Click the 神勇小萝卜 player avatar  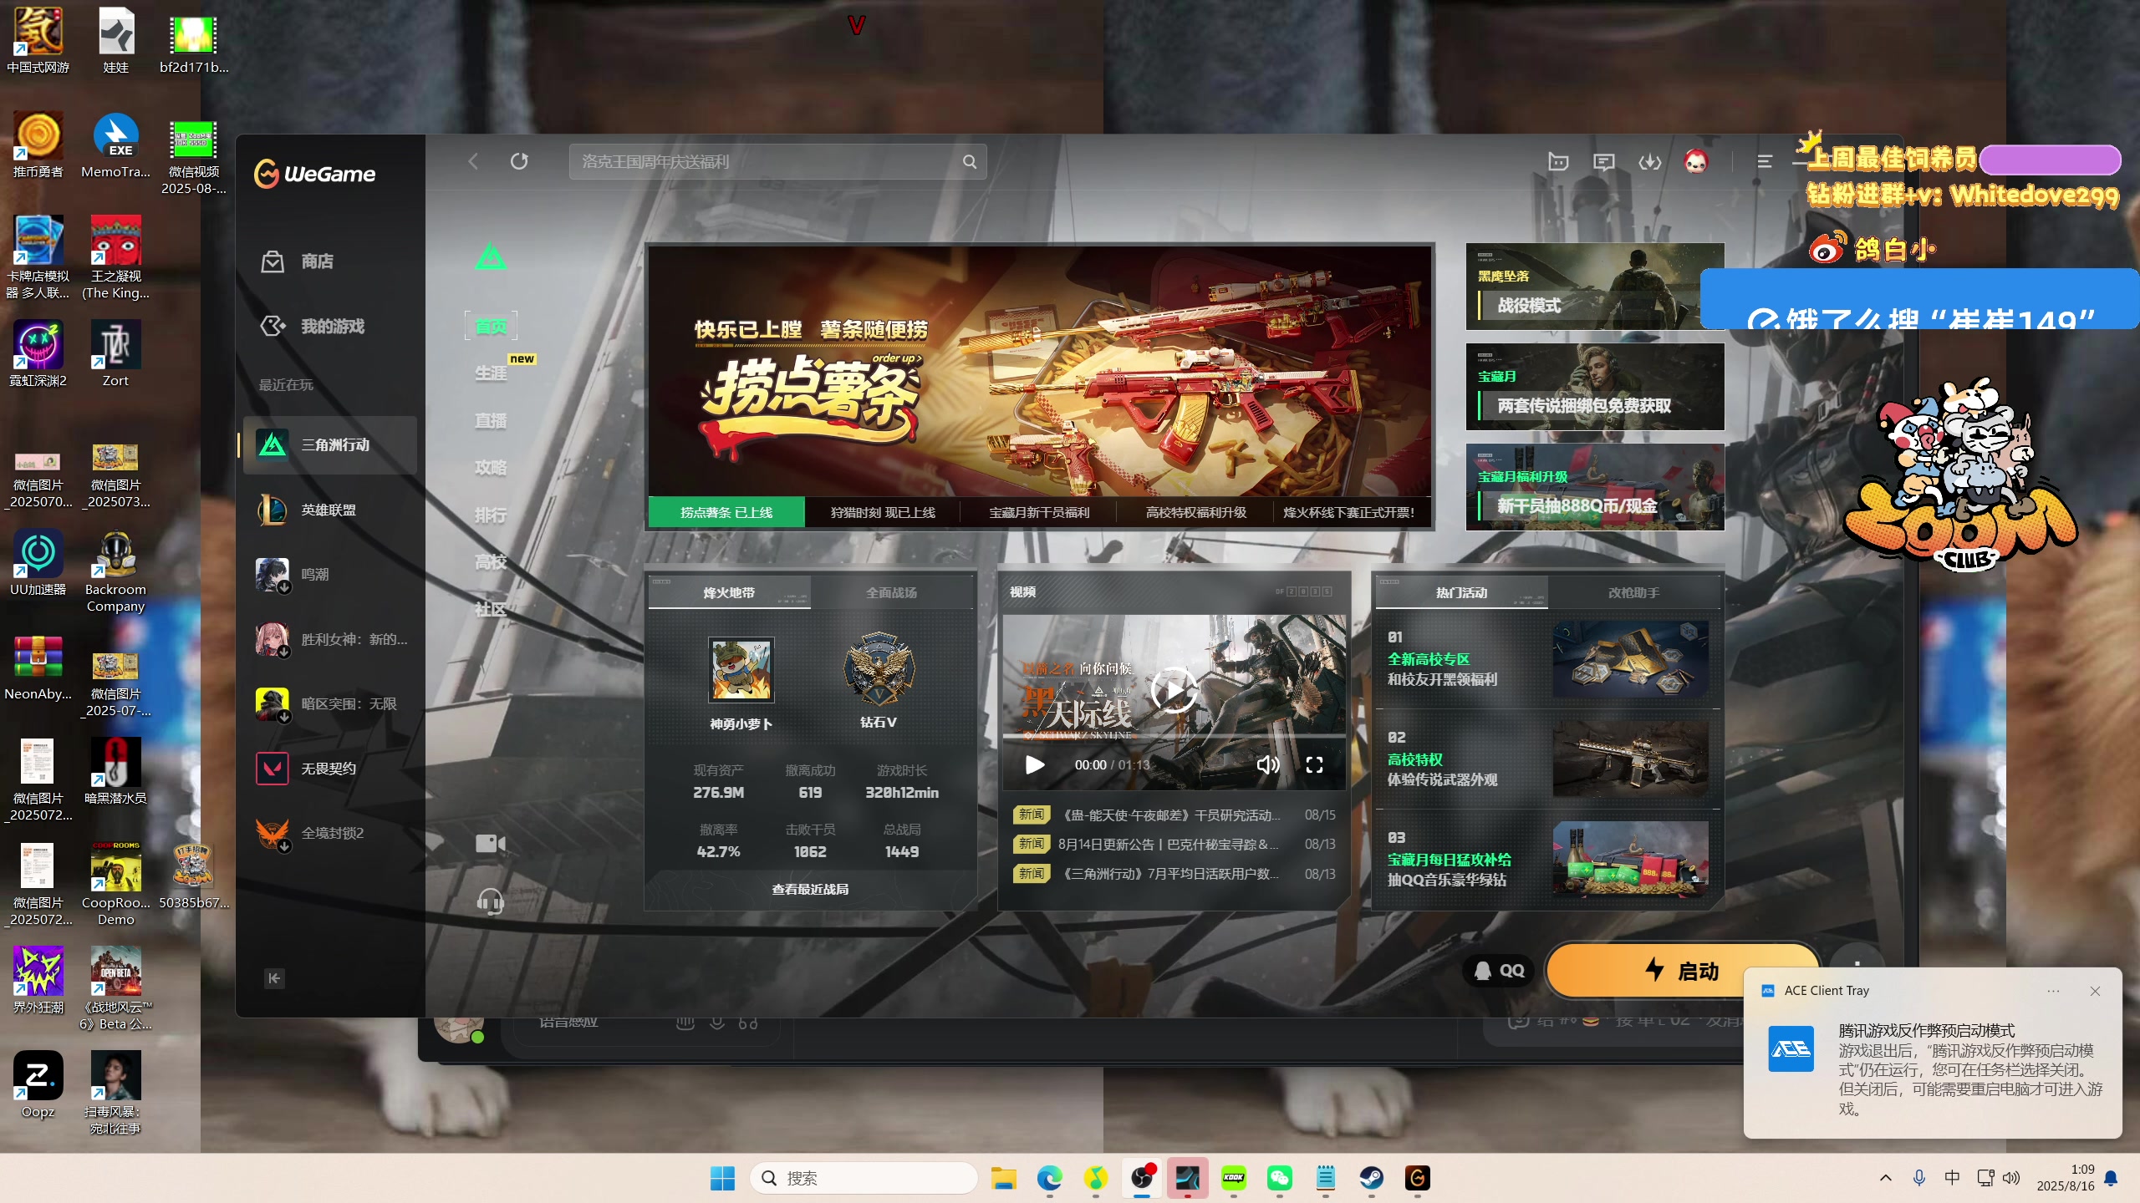pyautogui.click(x=741, y=670)
